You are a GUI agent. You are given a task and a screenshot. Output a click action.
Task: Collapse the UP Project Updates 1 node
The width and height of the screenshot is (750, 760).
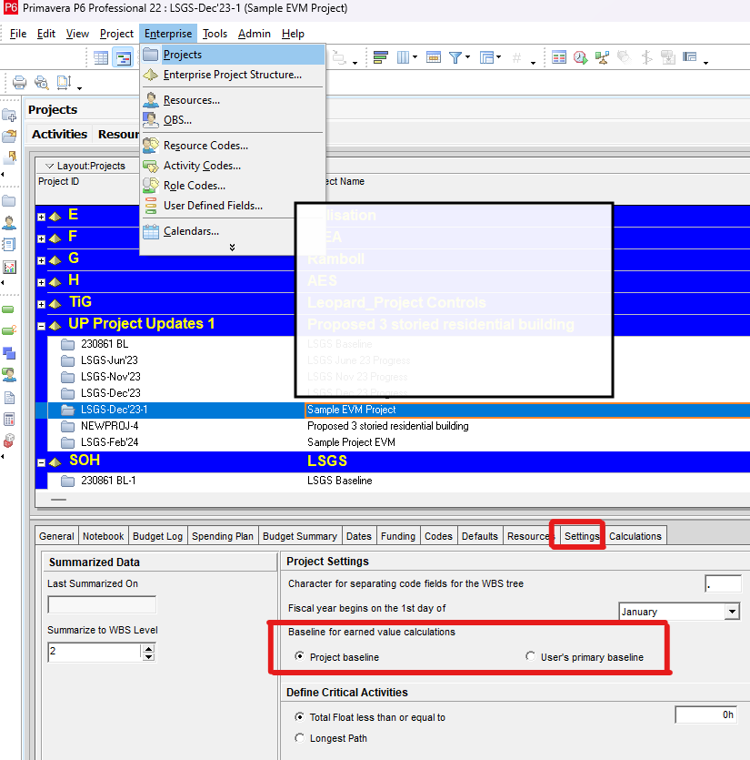tap(41, 325)
